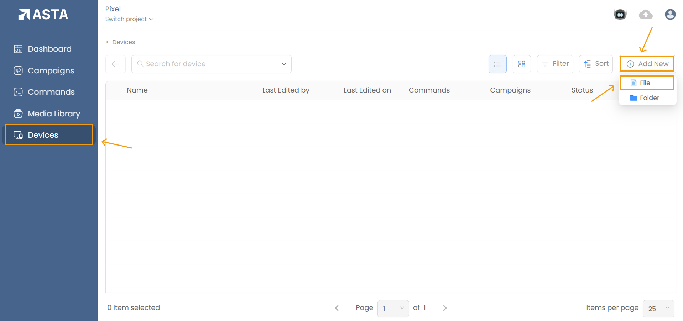Open the Items per page dropdown
Viewport: 683px width, 321px height.
[658, 308]
